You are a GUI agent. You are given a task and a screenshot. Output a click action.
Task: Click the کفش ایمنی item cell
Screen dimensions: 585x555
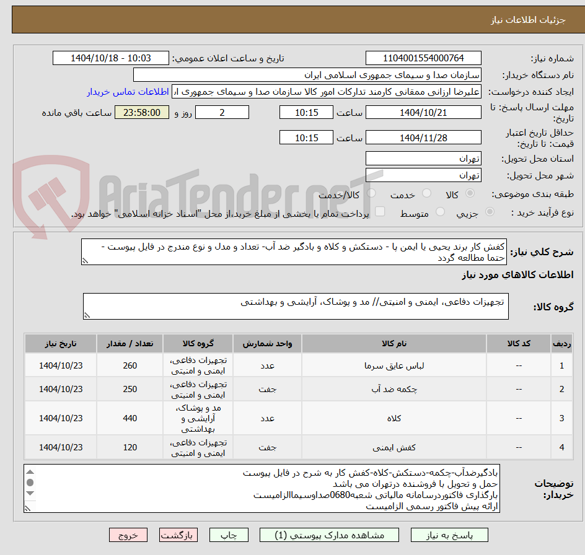[394, 447]
